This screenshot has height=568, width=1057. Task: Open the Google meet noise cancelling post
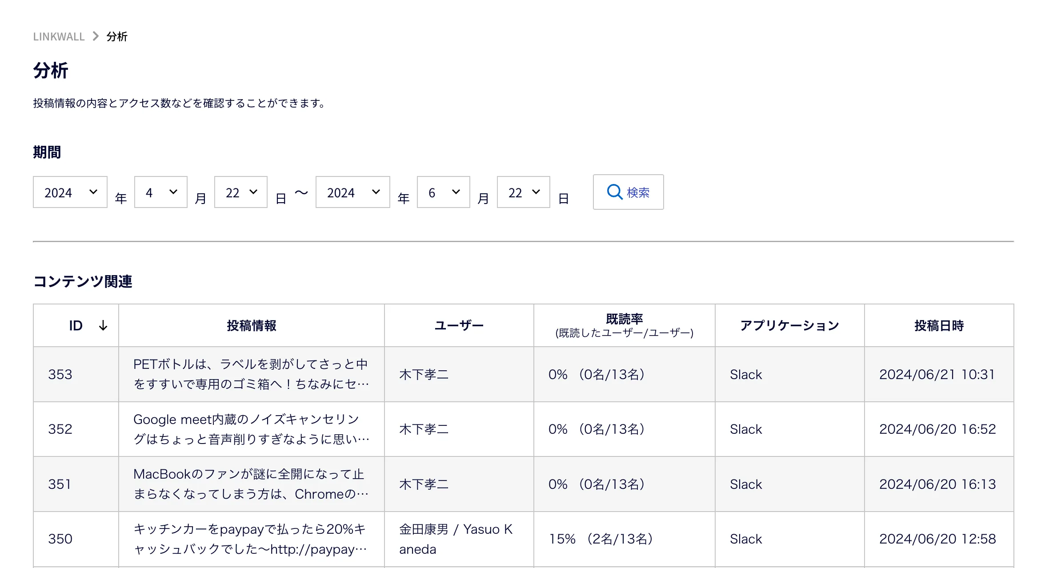[x=252, y=429]
